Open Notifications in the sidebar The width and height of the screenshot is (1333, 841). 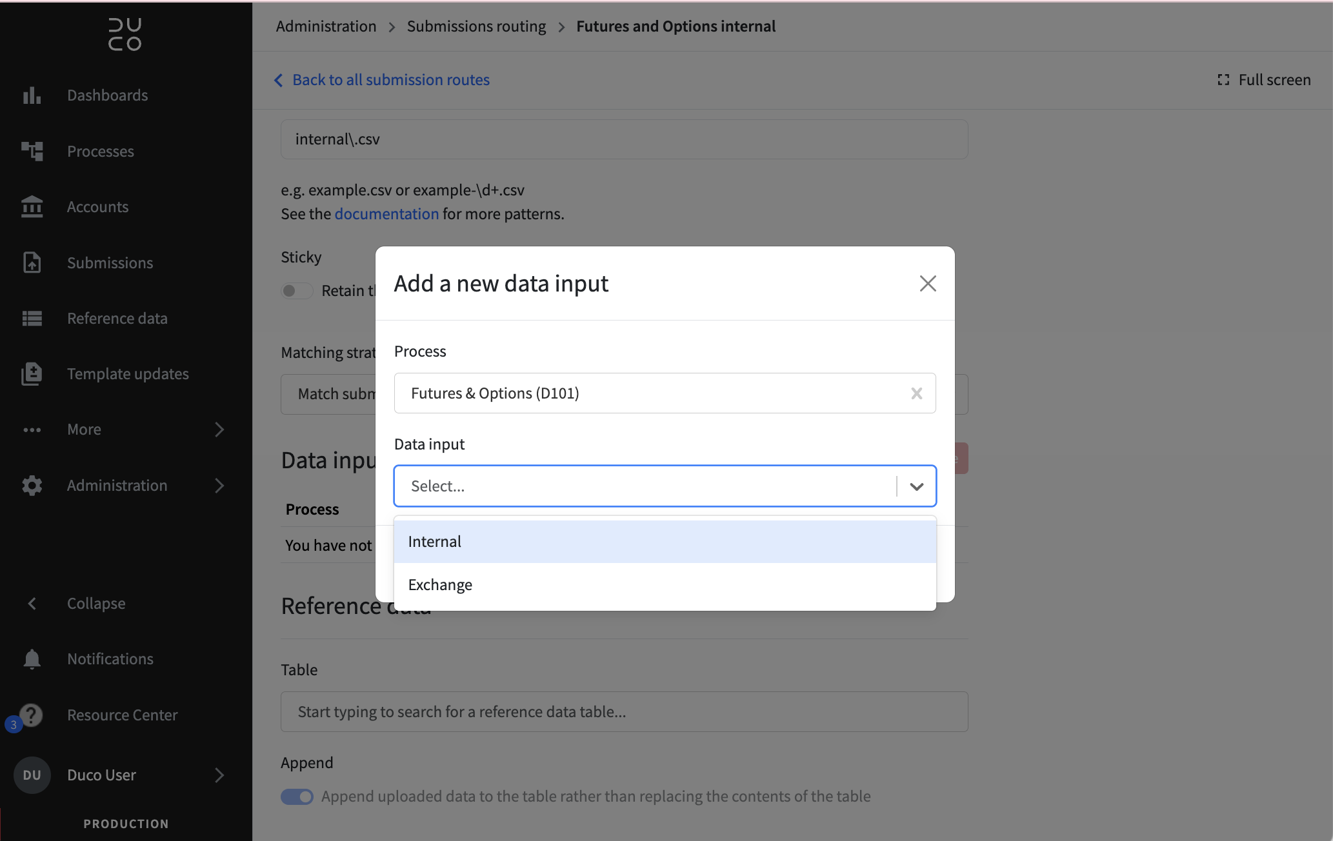(110, 659)
